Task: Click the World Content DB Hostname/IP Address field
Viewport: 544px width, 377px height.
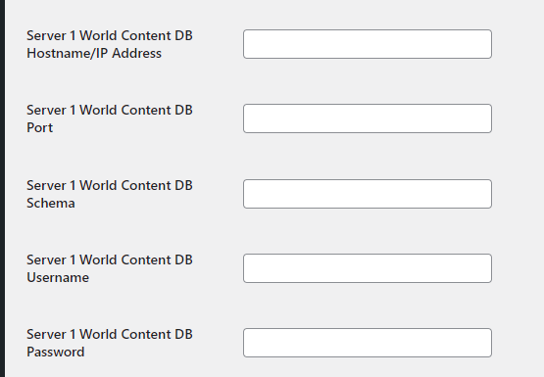Action: (x=368, y=44)
